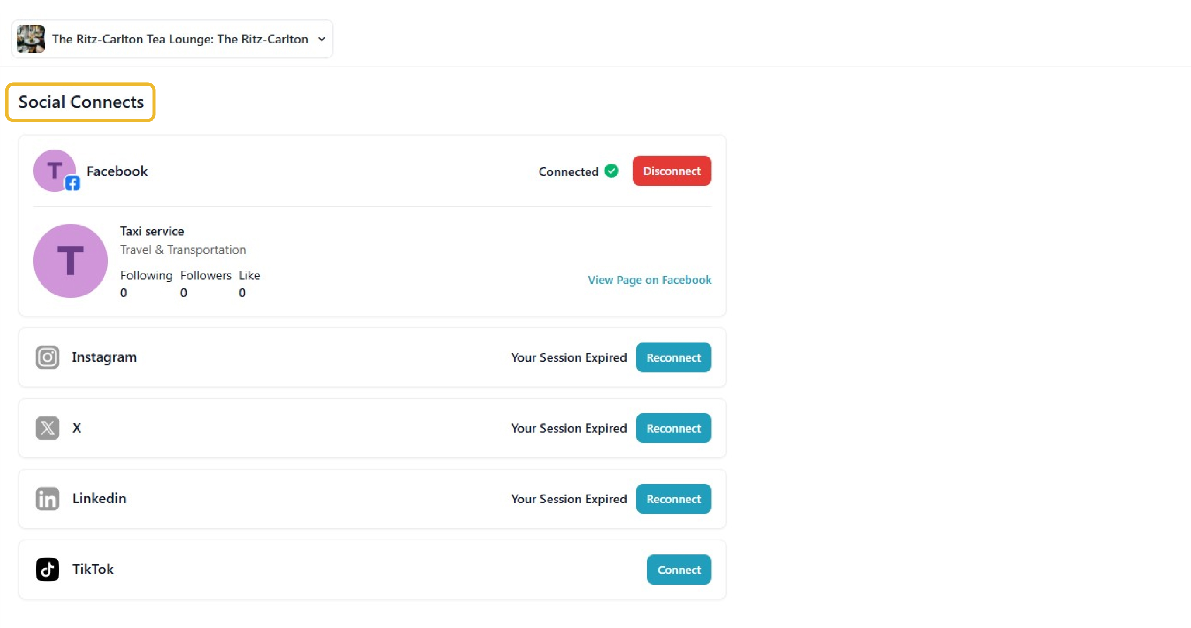Click the small Facebook badge icon
This screenshot has width=1191, height=628.
pyautogui.click(x=72, y=183)
